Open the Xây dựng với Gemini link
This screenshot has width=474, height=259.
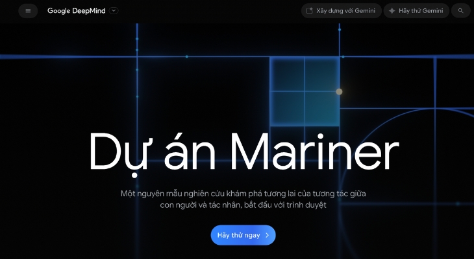click(345, 11)
